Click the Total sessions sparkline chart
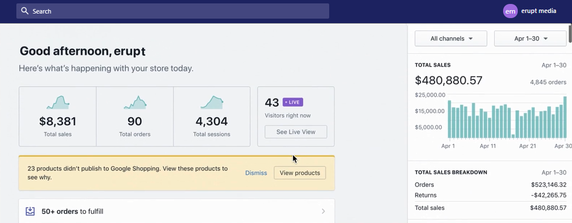This screenshot has height=223, width=572. tap(212, 103)
